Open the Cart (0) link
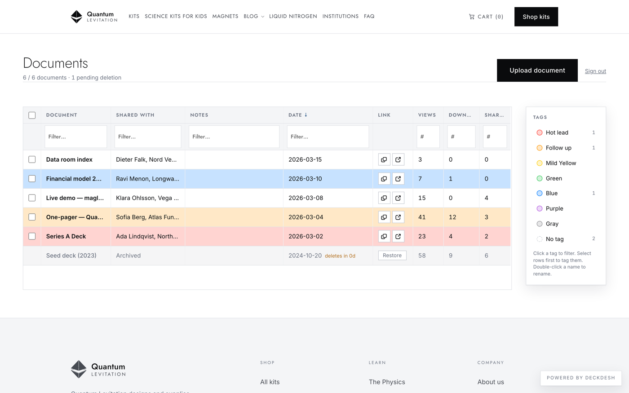The height and width of the screenshot is (393, 629). (x=486, y=17)
